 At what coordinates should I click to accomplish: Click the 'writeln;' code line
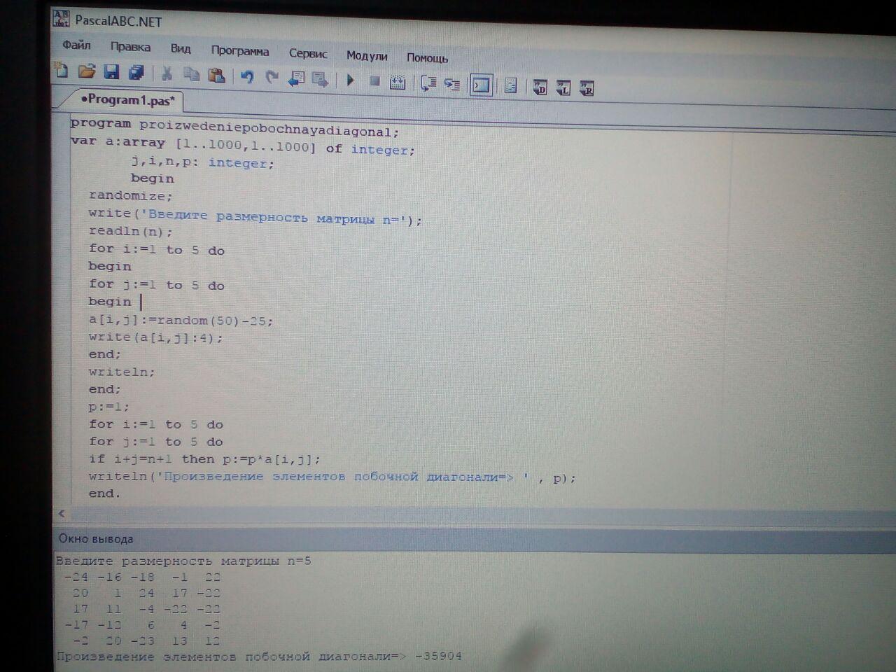(x=121, y=372)
